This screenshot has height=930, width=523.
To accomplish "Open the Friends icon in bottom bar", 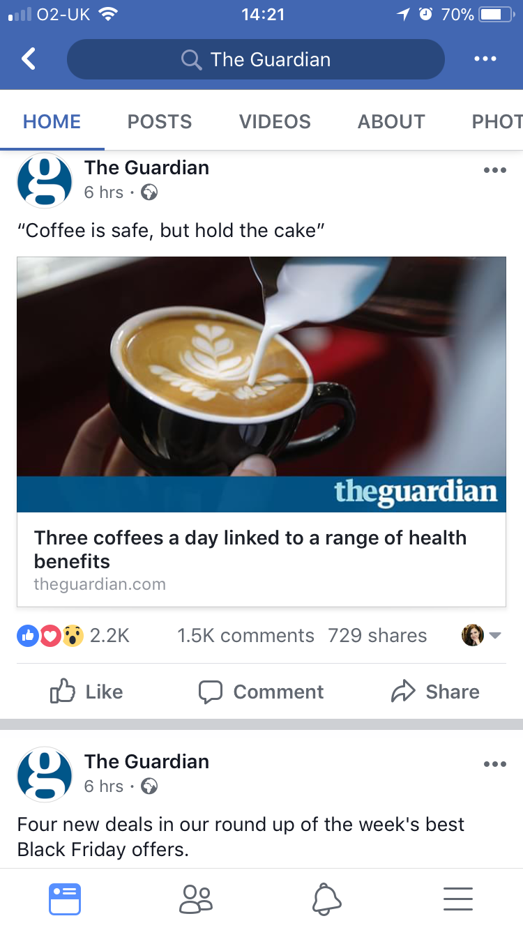I will point(196,899).
